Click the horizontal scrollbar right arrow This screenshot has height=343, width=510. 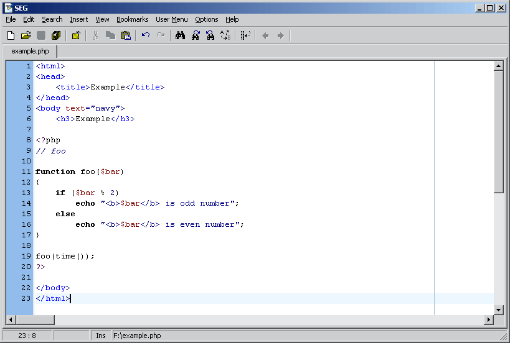(489, 319)
